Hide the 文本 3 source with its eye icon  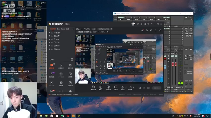(x=49, y=42)
